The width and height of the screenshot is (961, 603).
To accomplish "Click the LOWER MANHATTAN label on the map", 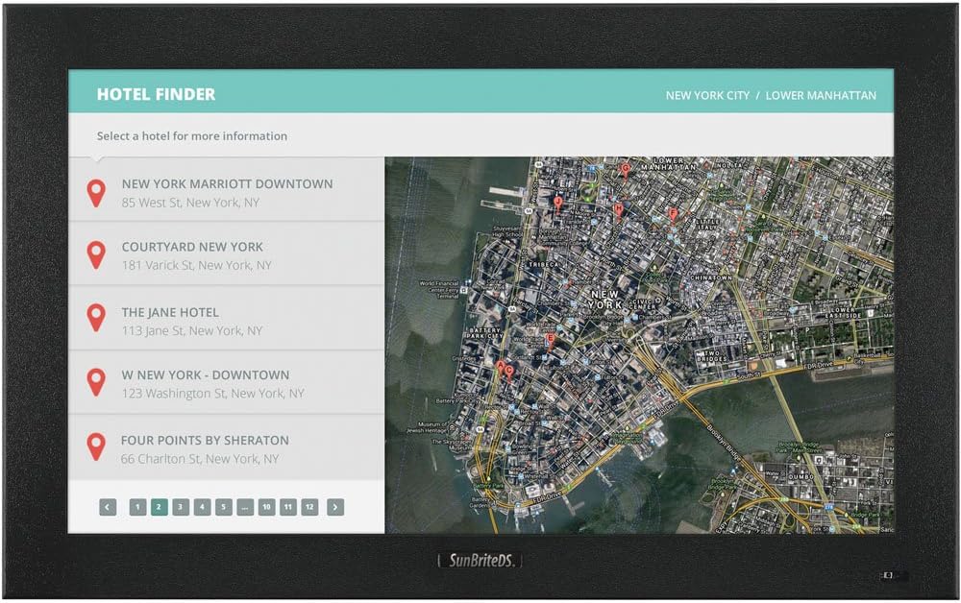I will tap(669, 163).
